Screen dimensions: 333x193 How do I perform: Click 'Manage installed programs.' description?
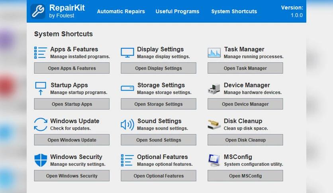point(80,57)
